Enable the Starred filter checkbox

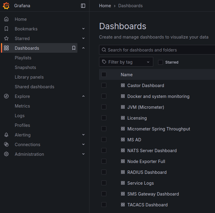pyautogui.click(x=160, y=62)
